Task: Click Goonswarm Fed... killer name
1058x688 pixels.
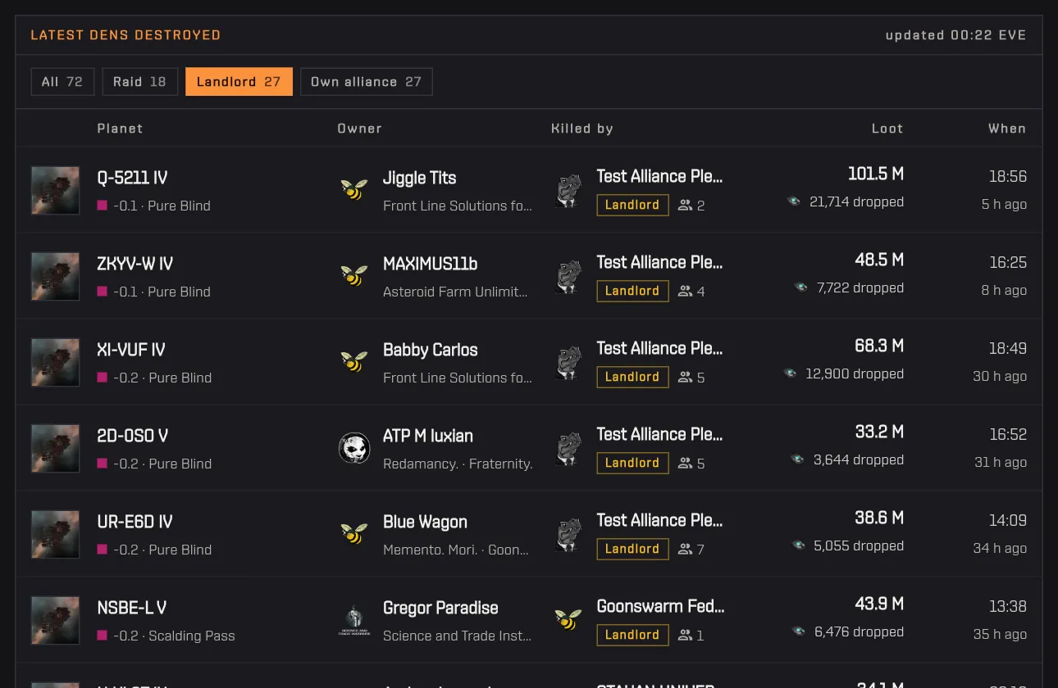Action: 660,607
